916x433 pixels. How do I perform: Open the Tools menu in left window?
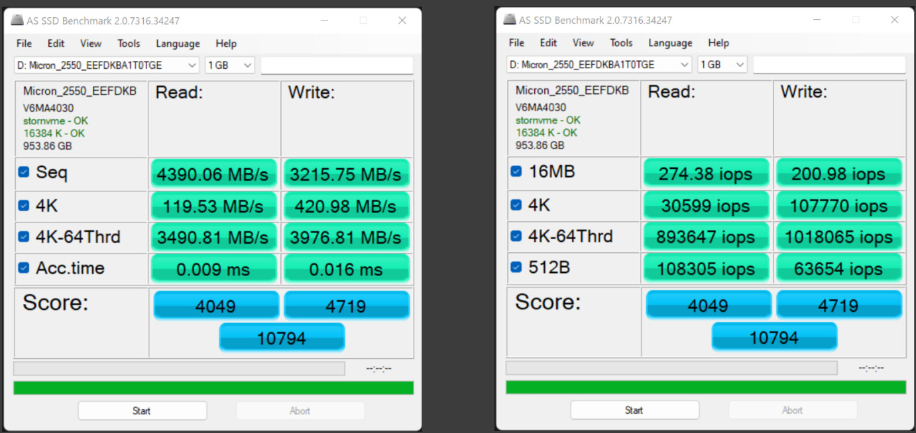click(129, 43)
